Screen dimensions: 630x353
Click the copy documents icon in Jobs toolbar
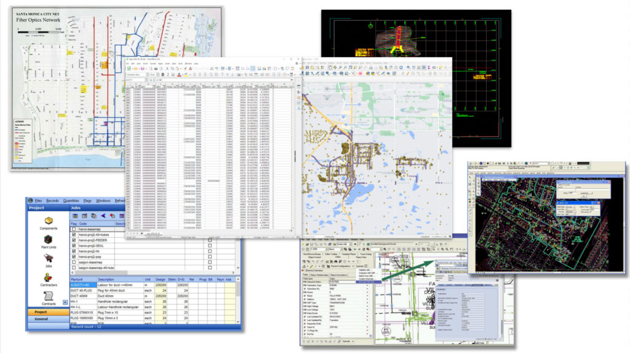coord(94,216)
